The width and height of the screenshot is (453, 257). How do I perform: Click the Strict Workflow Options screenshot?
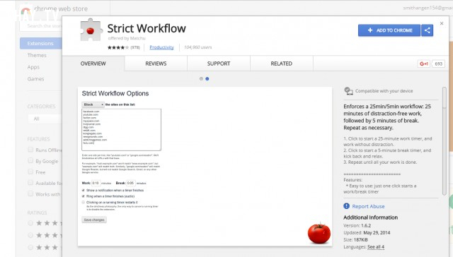point(205,167)
